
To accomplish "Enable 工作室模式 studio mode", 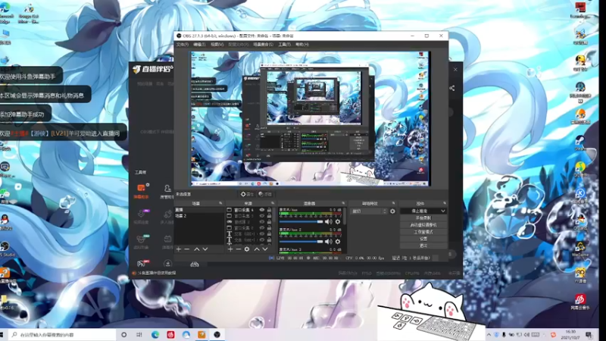I will (x=423, y=232).
